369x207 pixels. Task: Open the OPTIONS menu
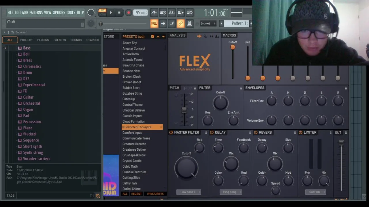pos(59,13)
